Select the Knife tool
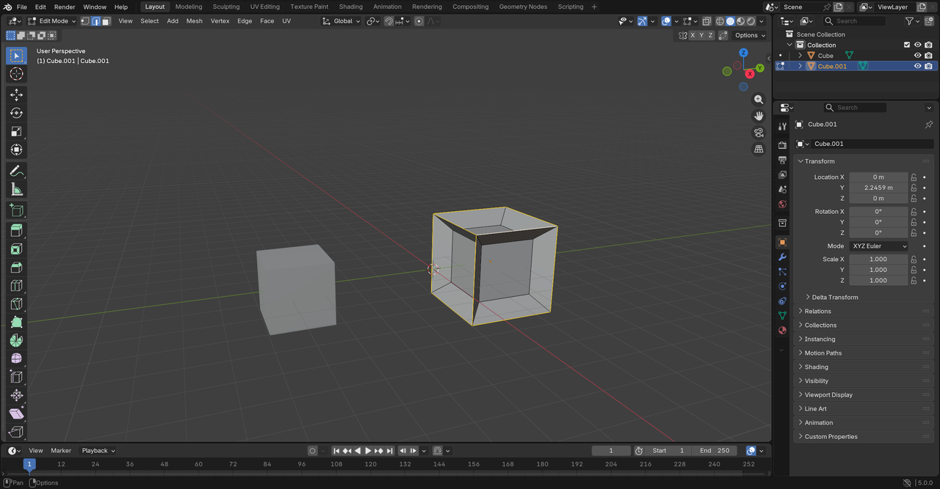The width and height of the screenshot is (940, 489). pyautogui.click(x=16, y=304)
